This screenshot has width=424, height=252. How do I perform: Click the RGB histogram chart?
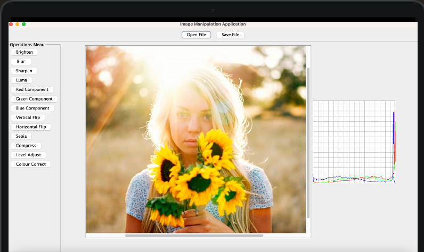[x=354, y=142]
